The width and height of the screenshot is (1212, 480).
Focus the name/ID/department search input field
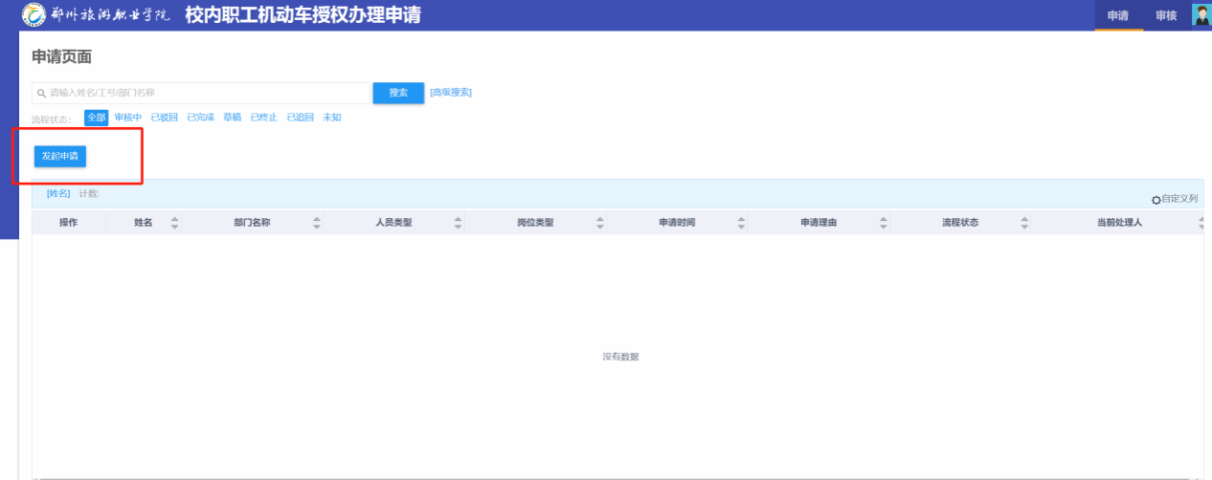coord(206,93)
